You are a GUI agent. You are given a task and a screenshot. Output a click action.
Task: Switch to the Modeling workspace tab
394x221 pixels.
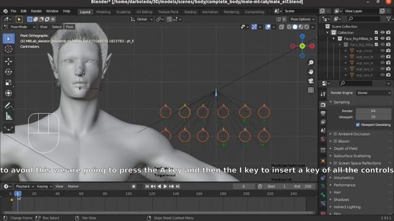point(103,12)
